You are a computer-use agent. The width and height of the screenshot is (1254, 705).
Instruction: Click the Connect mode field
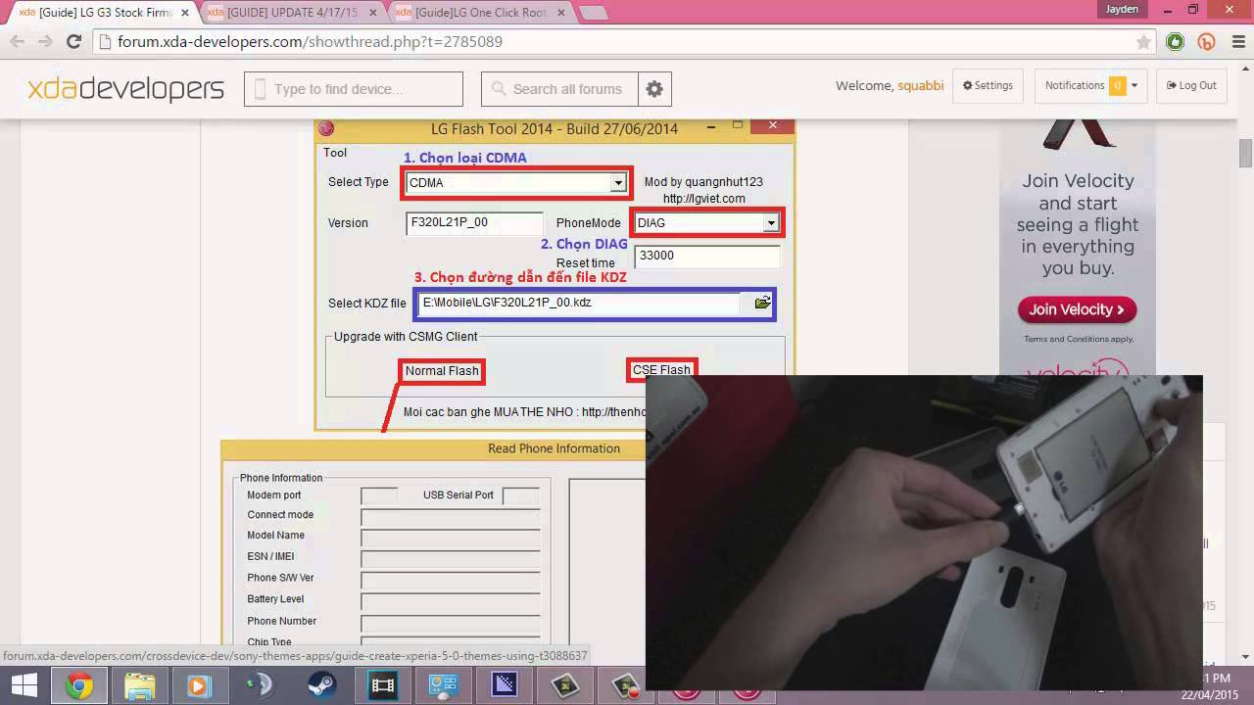pos(451,516)
